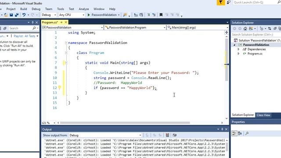
Task: Click the Open File icon in the toolbar
Action: pyautogui.click(x=6, y=15)
